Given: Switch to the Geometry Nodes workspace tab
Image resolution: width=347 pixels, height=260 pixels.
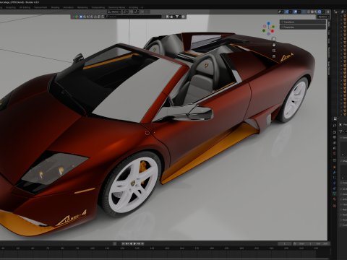Looking at the screenshot, I should [x=116, y=7].
